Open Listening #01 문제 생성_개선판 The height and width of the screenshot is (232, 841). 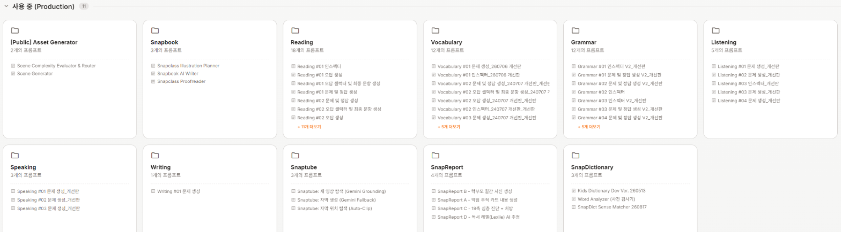tap(748, 66)
